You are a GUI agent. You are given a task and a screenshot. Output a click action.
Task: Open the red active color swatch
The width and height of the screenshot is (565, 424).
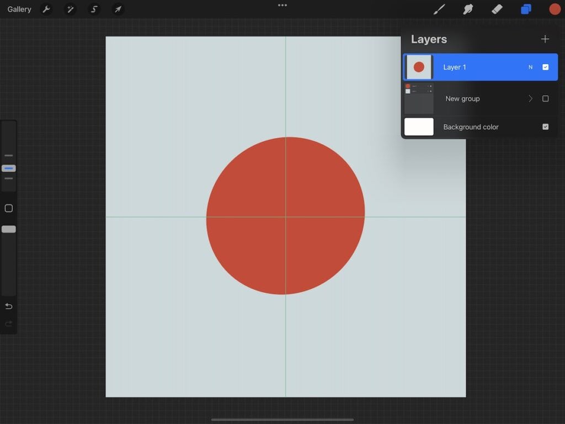pos(554,9)
